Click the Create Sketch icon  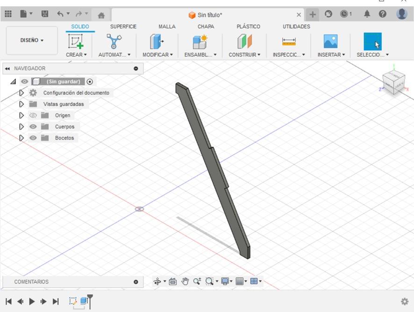click(76, 42)
